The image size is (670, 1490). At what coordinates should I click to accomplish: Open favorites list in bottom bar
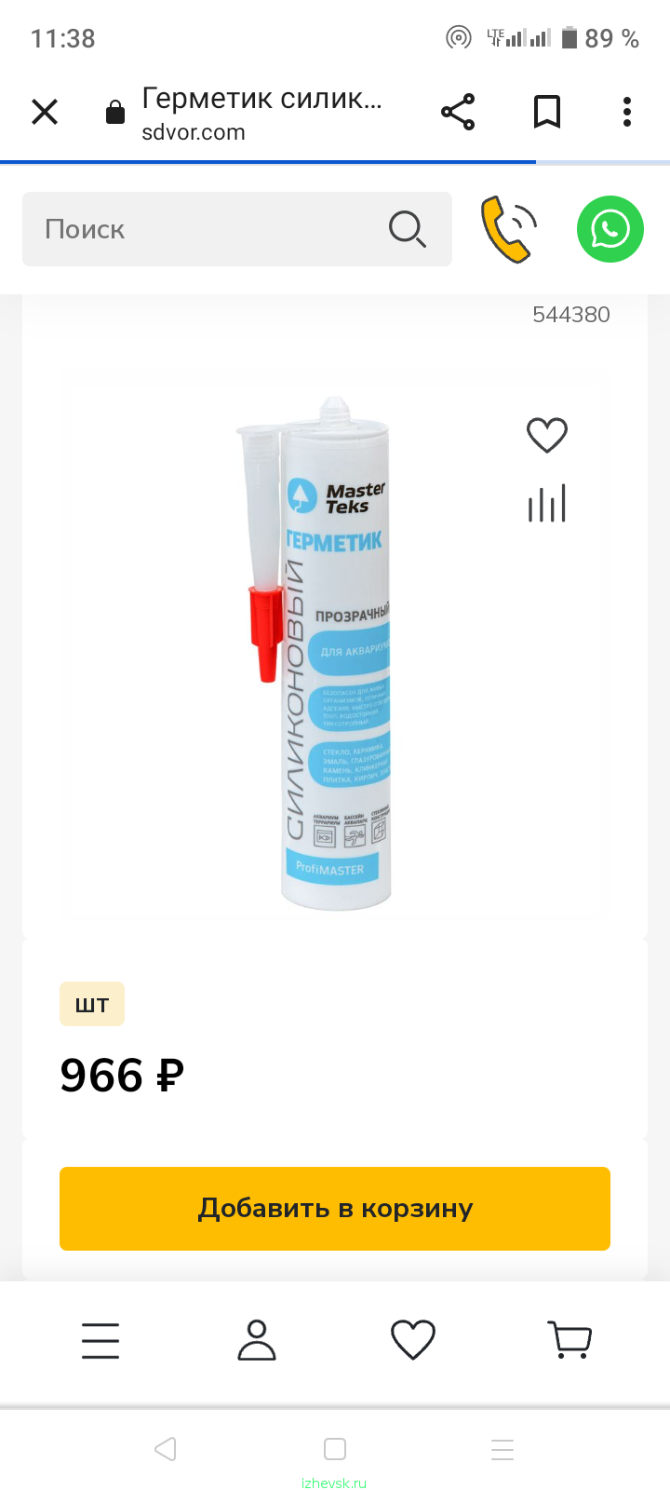[413, 1341]
